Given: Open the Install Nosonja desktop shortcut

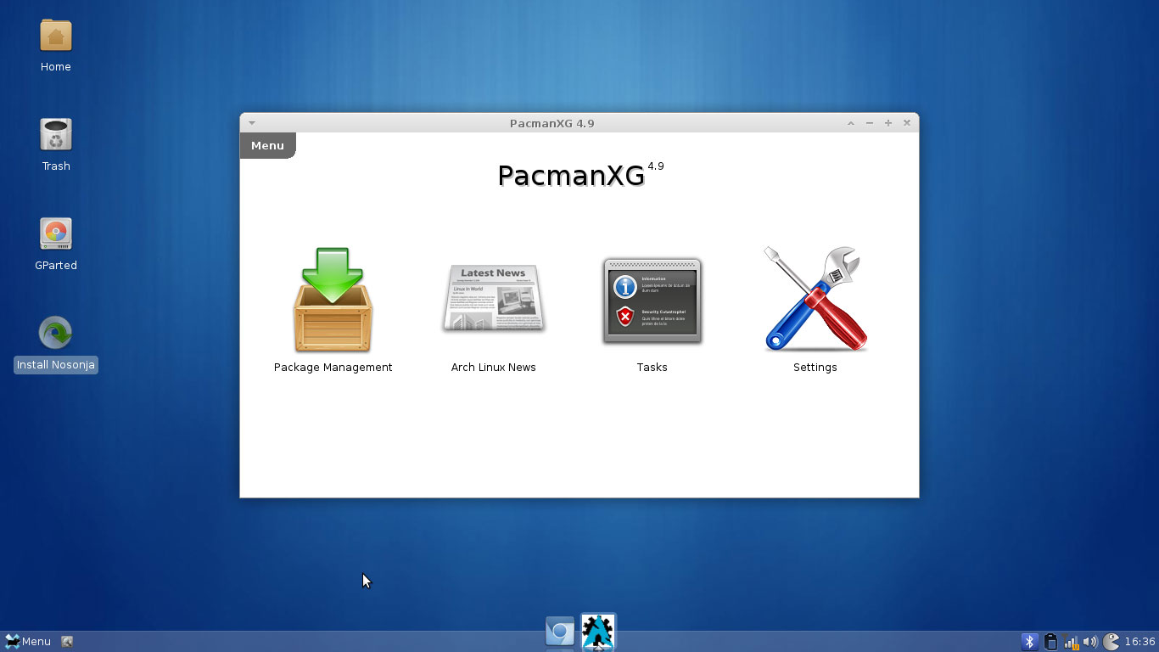Looking at the screenshot, I should click(56, 334).
